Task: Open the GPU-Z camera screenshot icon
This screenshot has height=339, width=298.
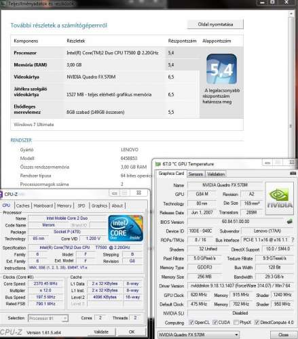Action: click(293, 174)
